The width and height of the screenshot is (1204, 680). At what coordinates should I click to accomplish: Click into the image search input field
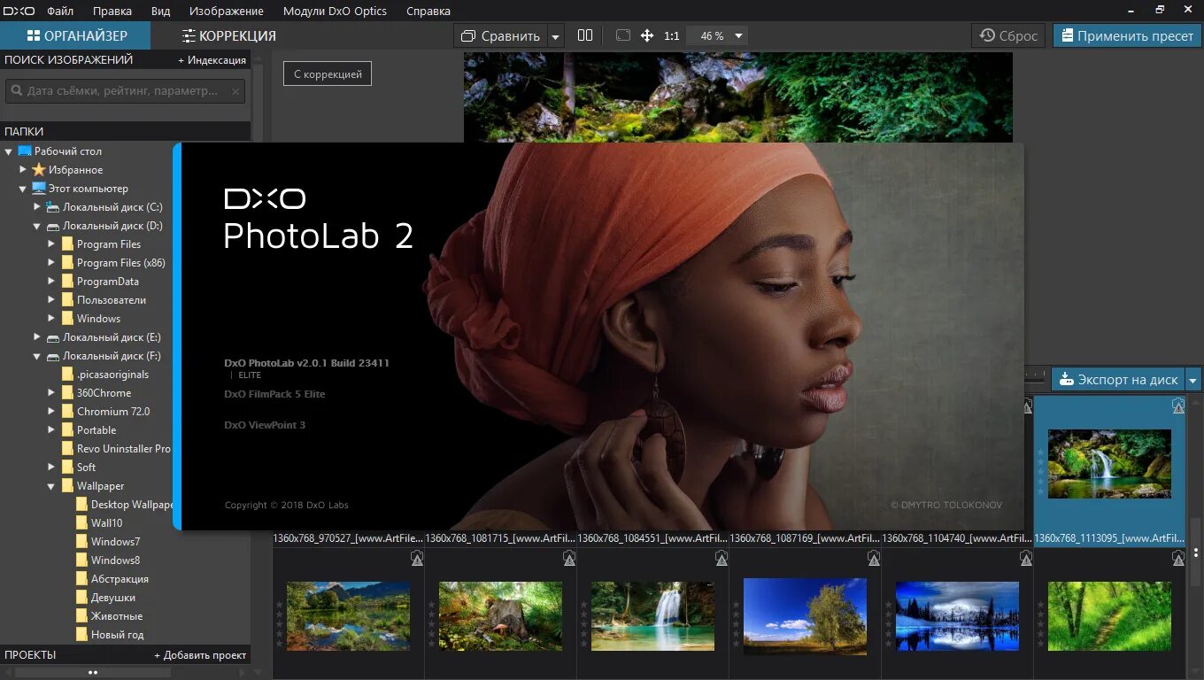pos(126,90)
